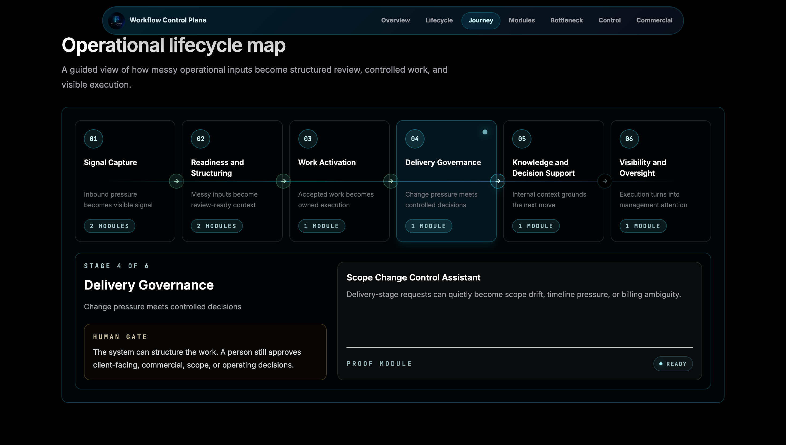Click the arrow between Work Activation and Delivery Governance
Image resolution: width=786 pixels, height=445 pixels.
pos(391,181)
